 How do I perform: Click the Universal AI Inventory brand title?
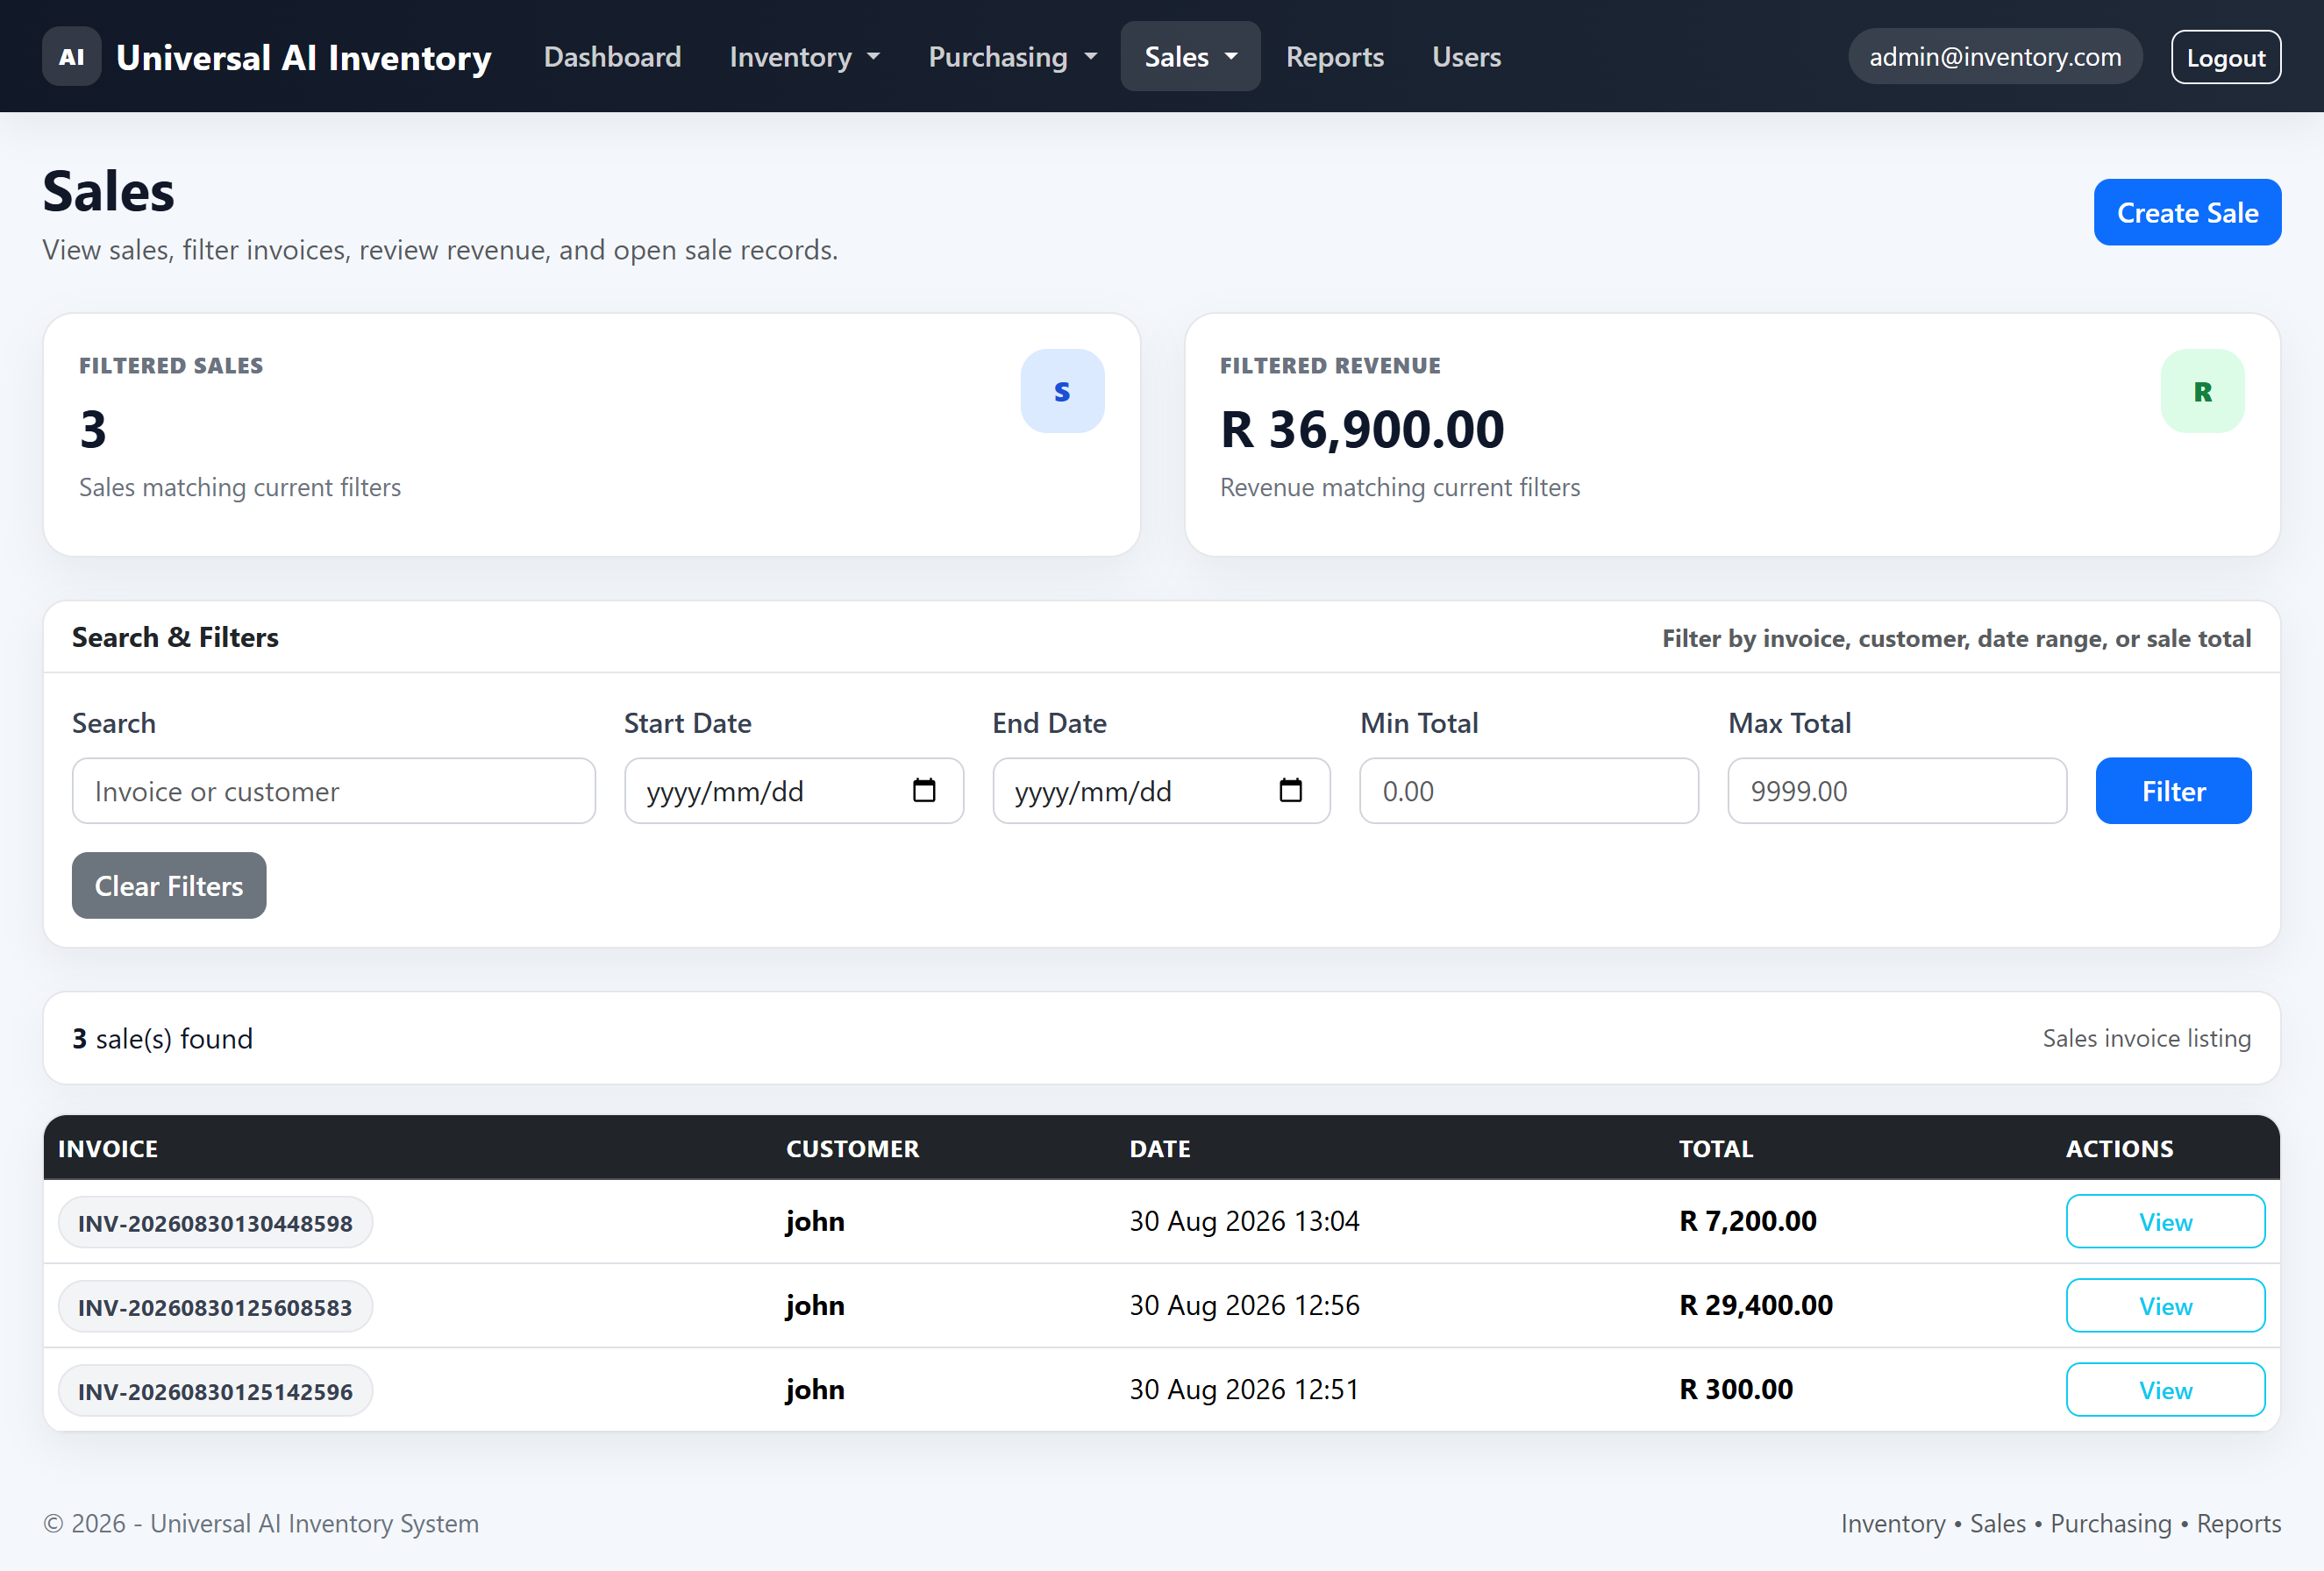click(303, 57)
